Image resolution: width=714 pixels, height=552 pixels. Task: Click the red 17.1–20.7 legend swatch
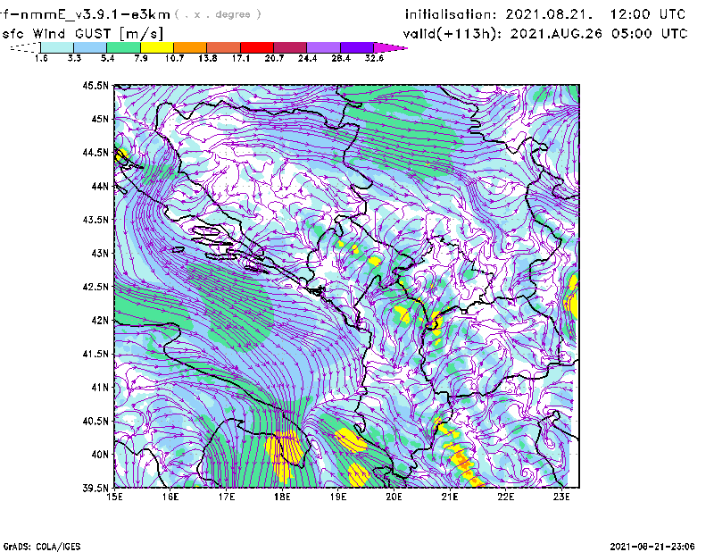257,47
